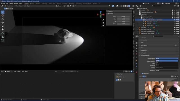The width and height of the screenshot is (180, 101).
Task: Collapse the Lights Area collection tree
Action: [x=138, y=14]
